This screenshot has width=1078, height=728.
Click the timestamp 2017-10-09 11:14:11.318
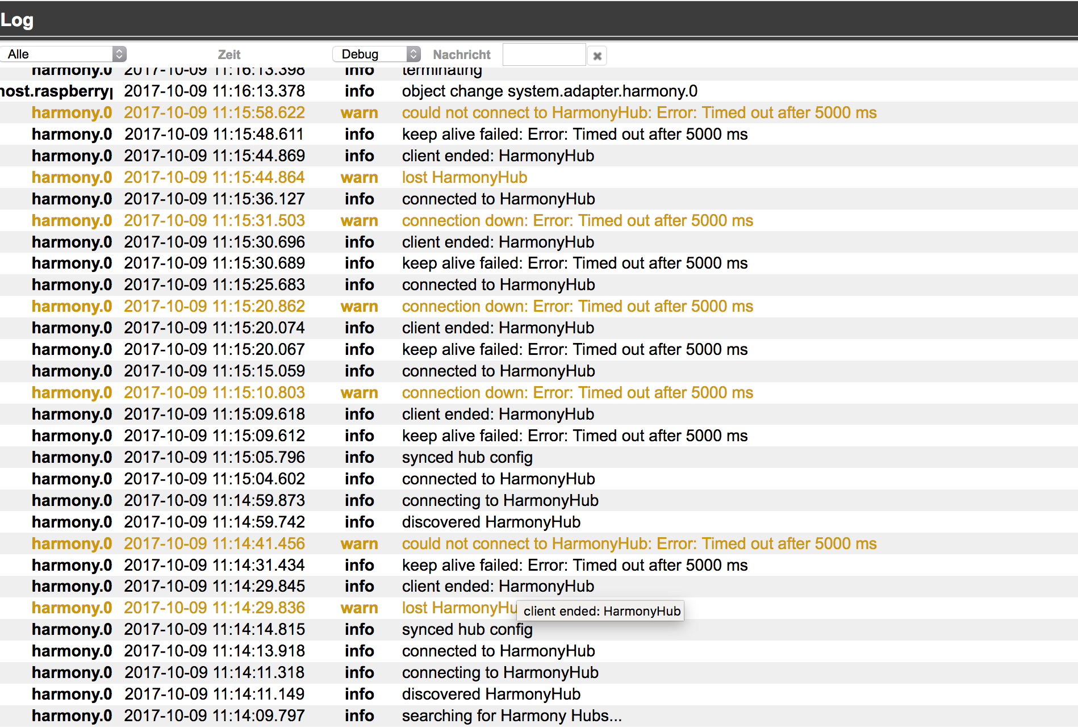pyautogui.click(x=214, y=672)
